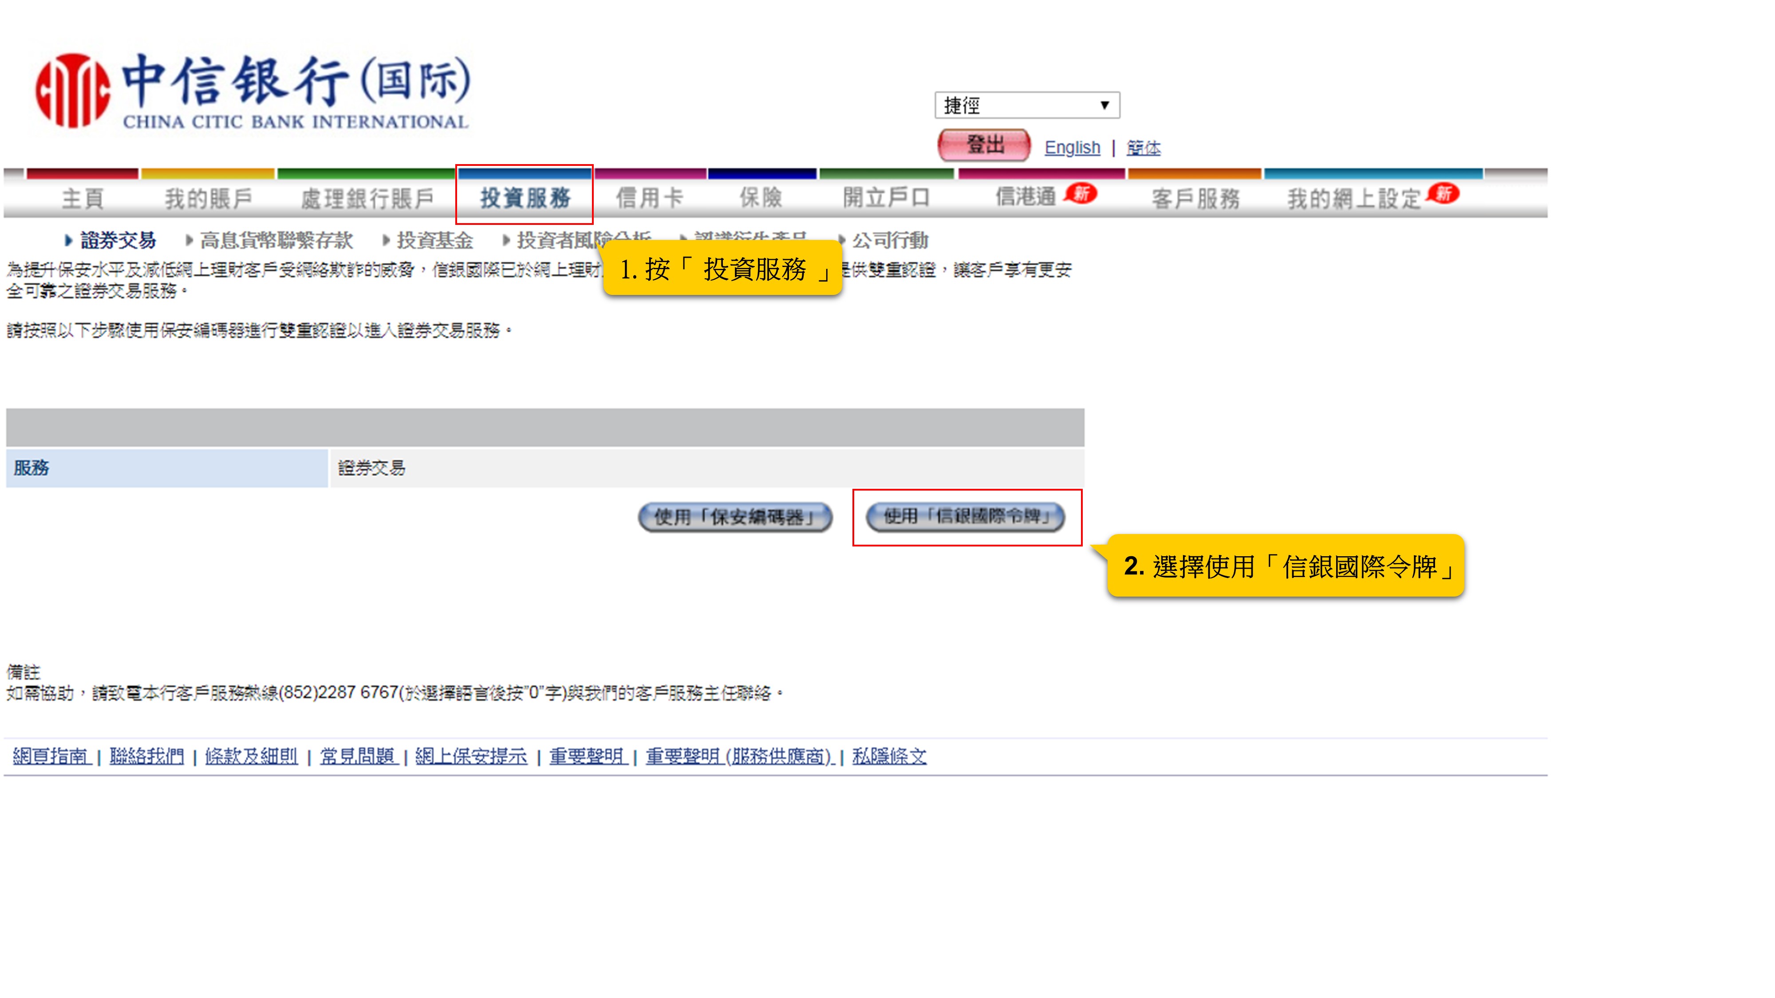Click the 服務 row header cell

[167, 468]
